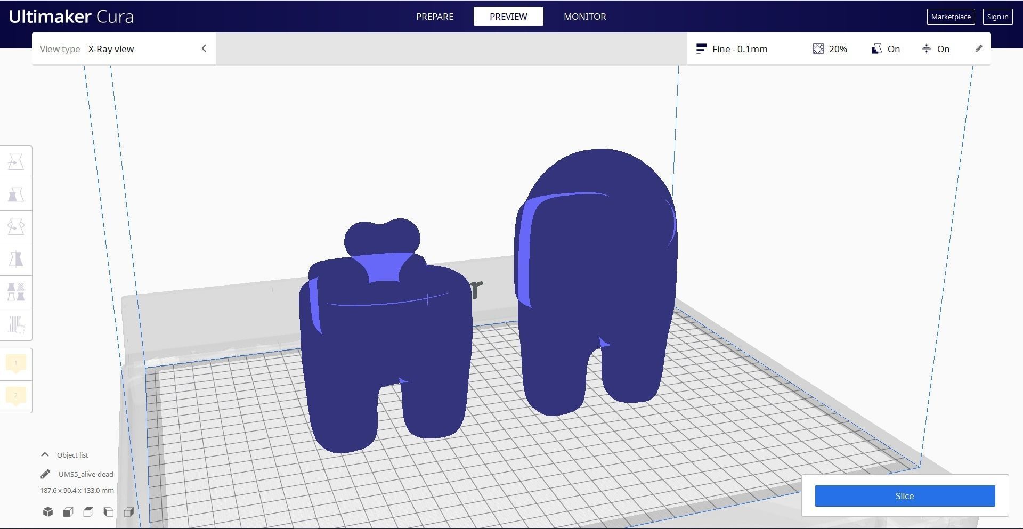Click the Object list label
The image size is (1023, 529).
pyautogui.click(x=72, y=455)
